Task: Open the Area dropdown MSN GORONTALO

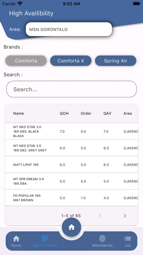Action: (69, 29)
